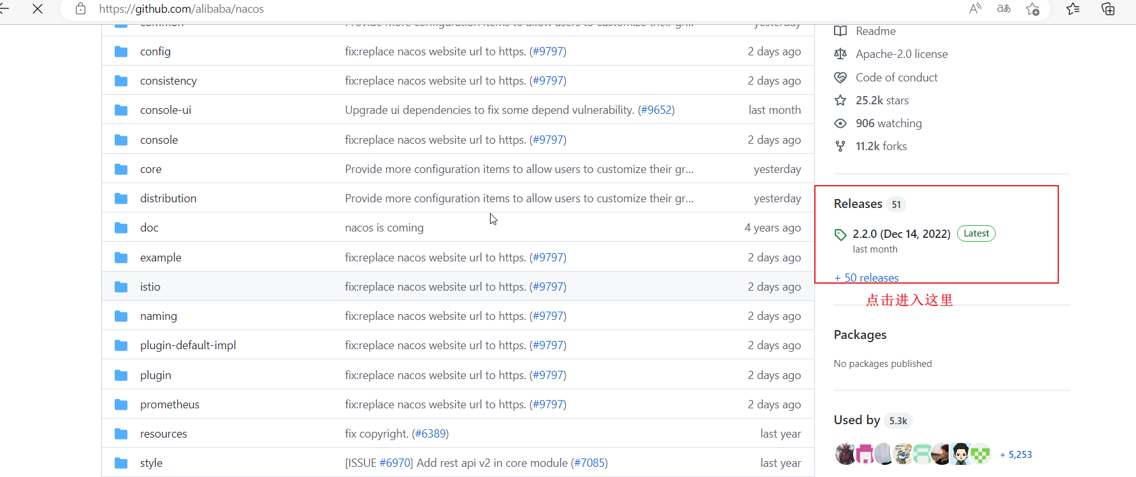Image resolution: width=1136 pixels, height=477 pixels.
Task: Click the 'nacos is coming' commit message
Action: [x=384, y=228]
